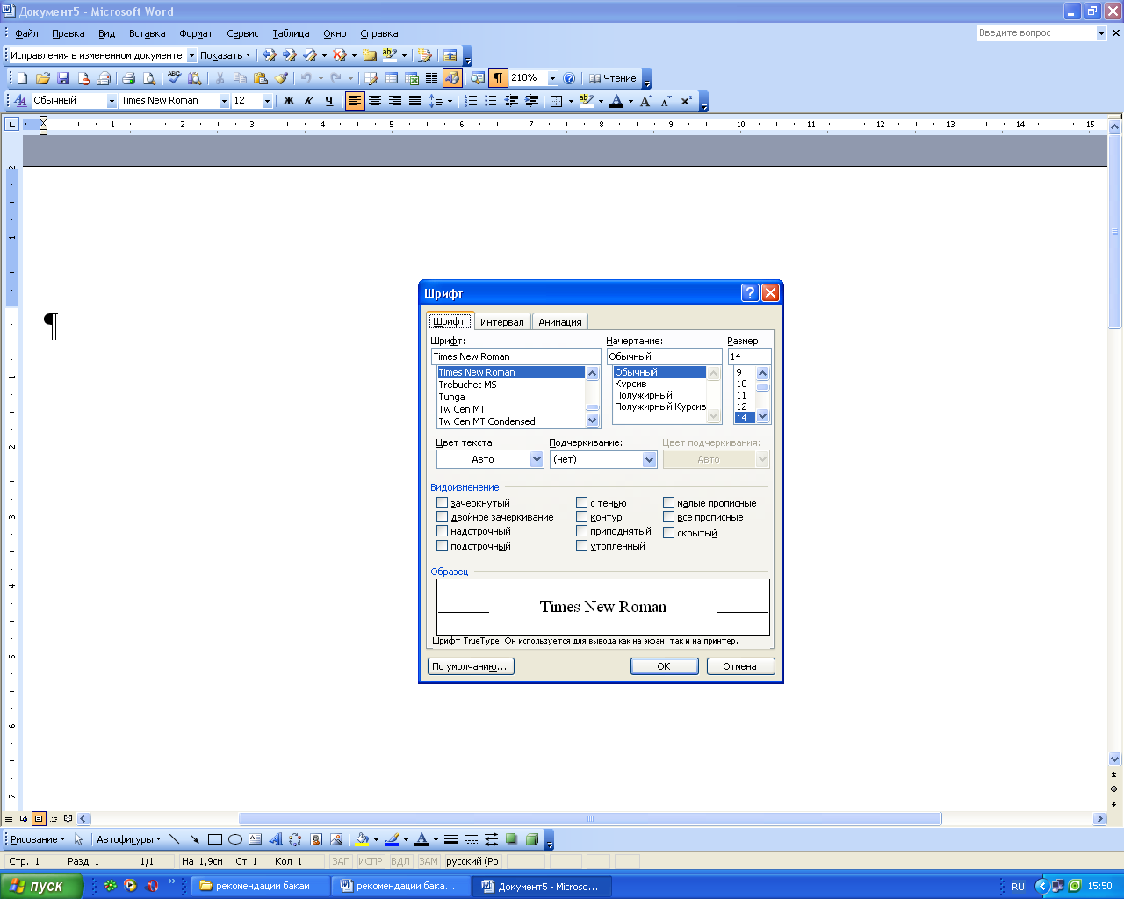
Task: Switch to the Интервал tab
Action: pyautogui.click(x=502, y=322)
